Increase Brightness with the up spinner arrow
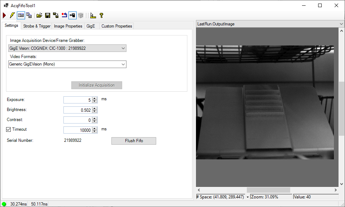The height and width of the screenshot is (207, 345). pyautogui.click(x=95, y=109)
